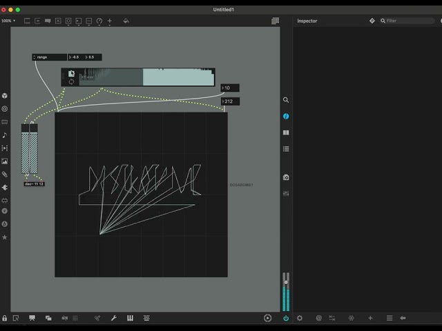Viewport: 442px width, 331px height.
Task: Open the keyboard mappings icon in bottom toolbar
Action: (146, 318)
